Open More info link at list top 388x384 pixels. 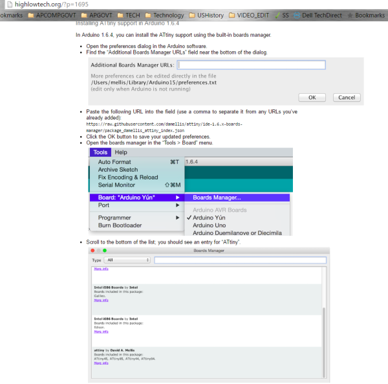pyautogui.click(x=102, y=269)
